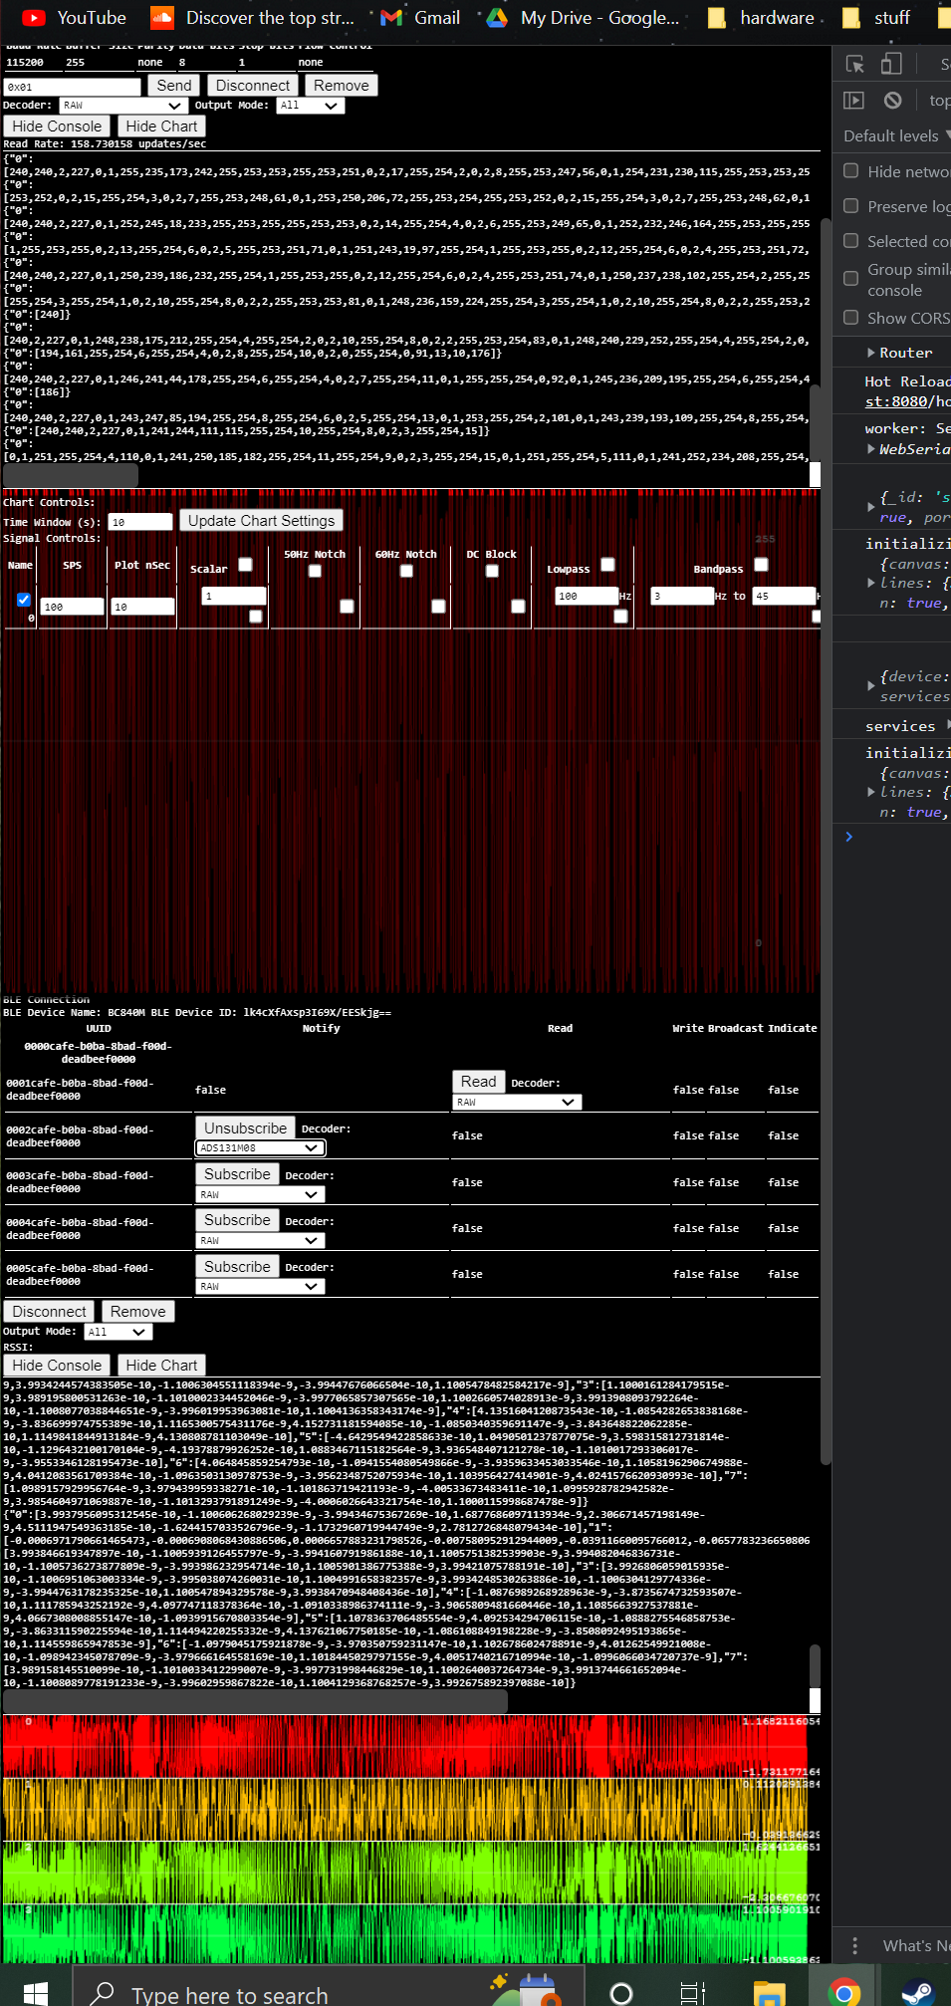Image resolution: width=951 pixels, height=2006 pixels.
Task: Toggle the DC Block header checkbox
Action: [x=492, y=571]
